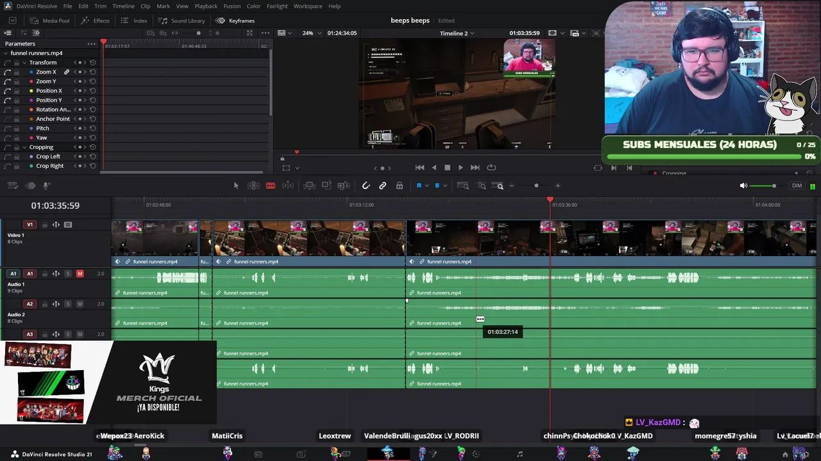The image size is (821, 461).
Task: Open the Effects panel
Action: (96, 20)
